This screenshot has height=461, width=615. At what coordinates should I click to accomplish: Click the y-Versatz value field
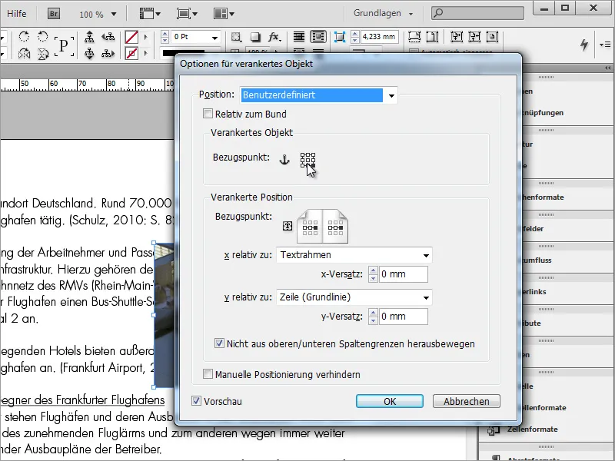403,317
